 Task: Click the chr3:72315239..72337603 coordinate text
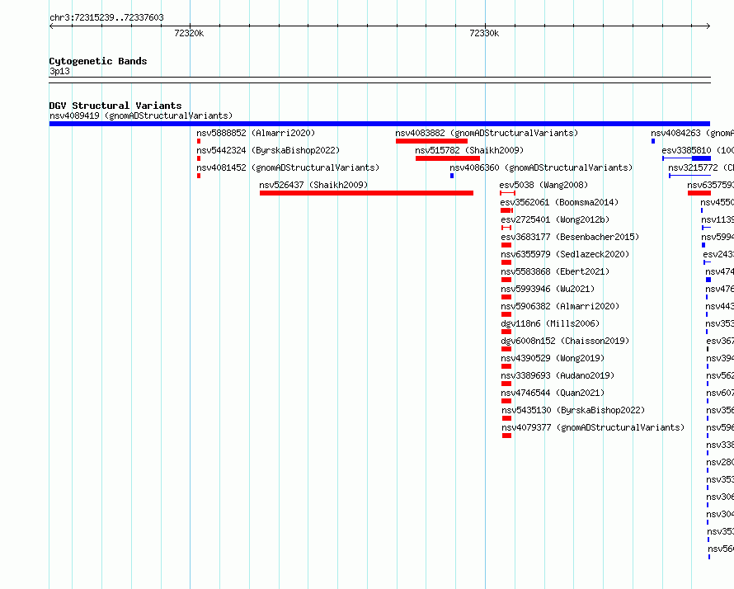point(106,17)
